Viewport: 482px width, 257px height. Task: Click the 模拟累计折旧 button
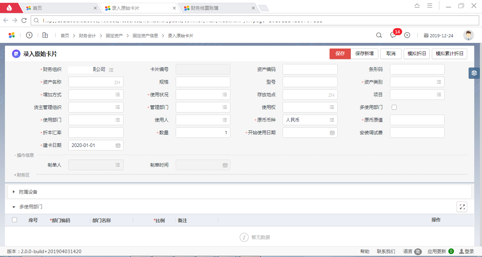point(449,54)
